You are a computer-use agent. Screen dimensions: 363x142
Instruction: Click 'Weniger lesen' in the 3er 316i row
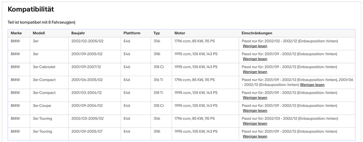point(255,46)
